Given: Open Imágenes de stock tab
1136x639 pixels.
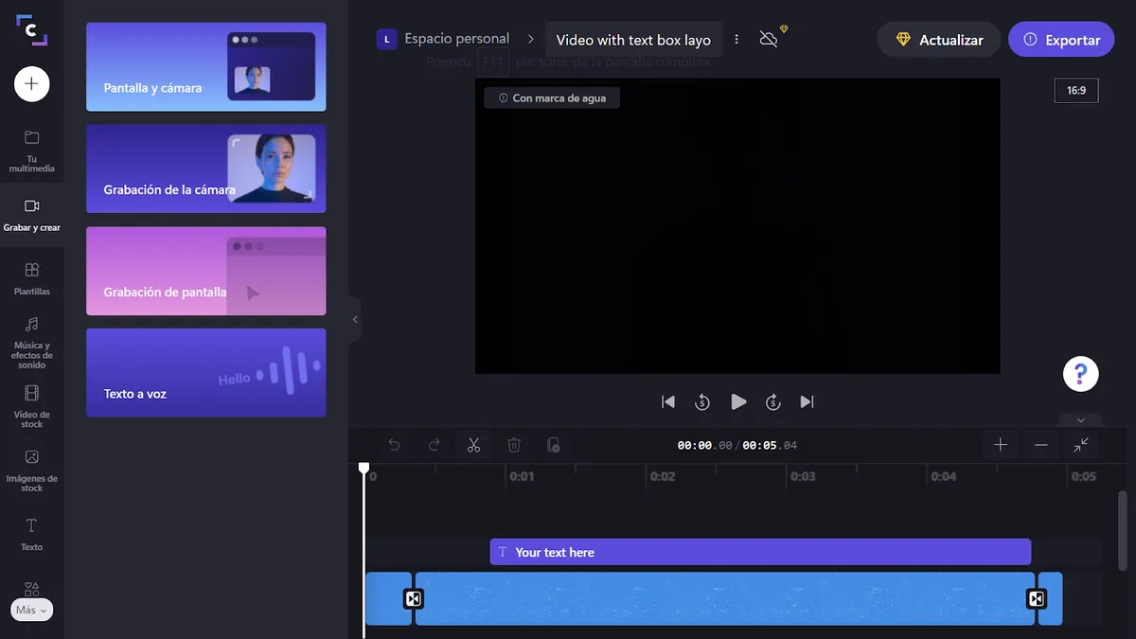Looking at the screenshot, I should [x=31, y=470].
